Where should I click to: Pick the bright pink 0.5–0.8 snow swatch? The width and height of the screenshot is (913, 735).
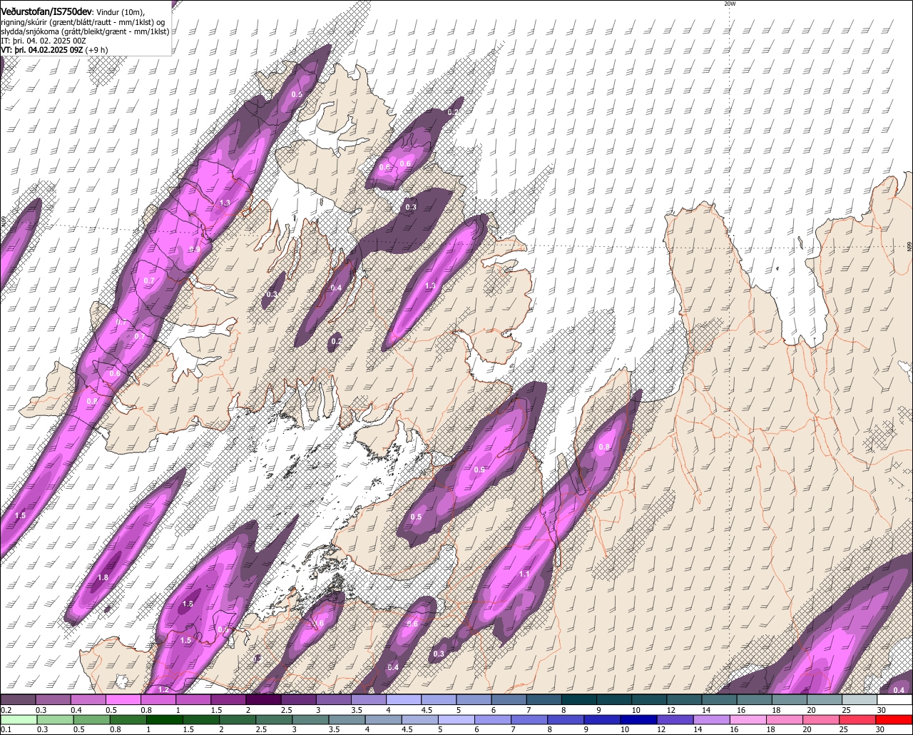[x=123, y=700]
